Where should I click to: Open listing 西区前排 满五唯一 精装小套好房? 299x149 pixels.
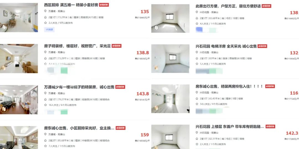tap(71, 5)
